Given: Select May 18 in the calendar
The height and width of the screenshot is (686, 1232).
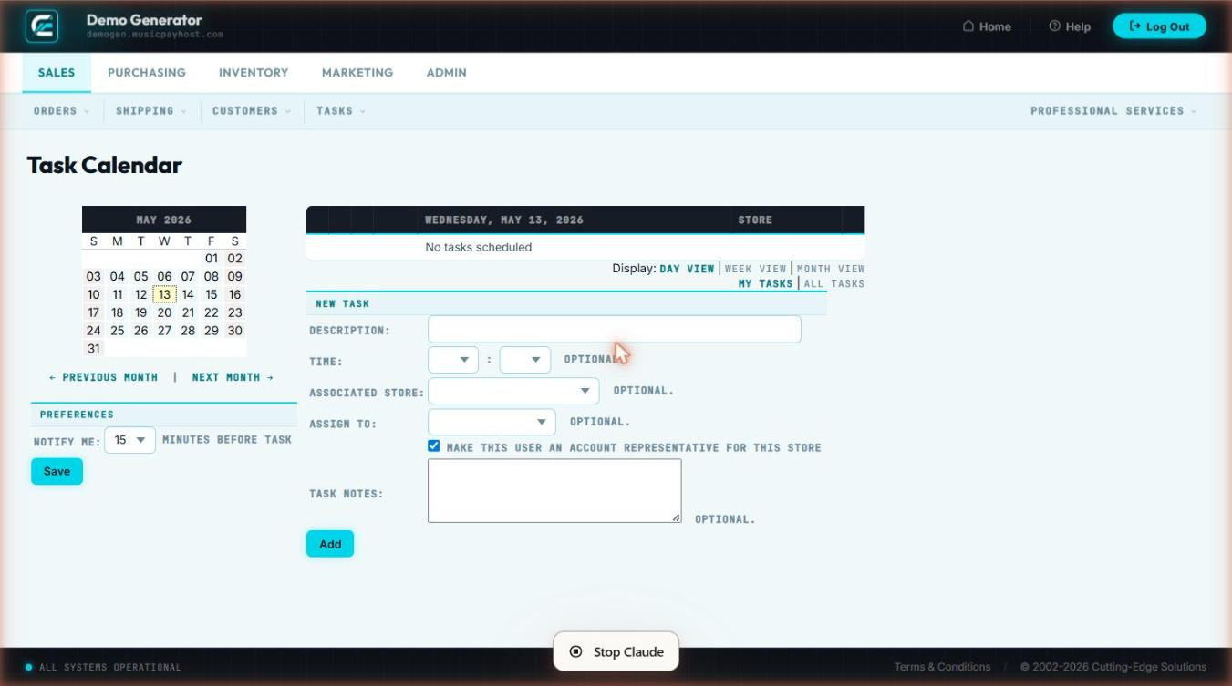Looking at the screenshot, I should [x=118, y=312].
